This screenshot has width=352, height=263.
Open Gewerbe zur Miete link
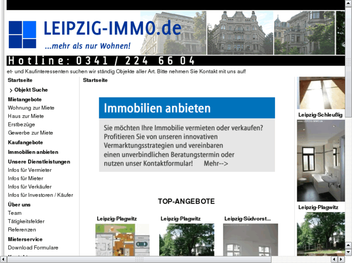point(31,133)
